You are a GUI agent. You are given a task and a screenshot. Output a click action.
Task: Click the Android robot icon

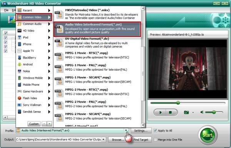[x=20, y=65]
